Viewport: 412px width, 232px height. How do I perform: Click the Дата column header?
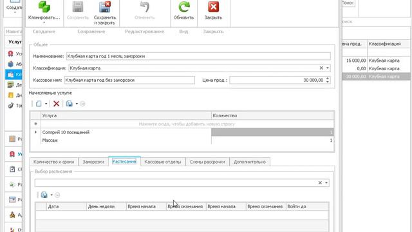coord(66,206)
